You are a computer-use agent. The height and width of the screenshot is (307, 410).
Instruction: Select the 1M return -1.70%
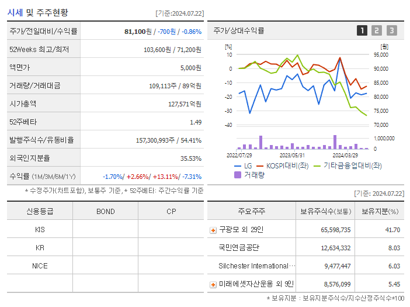click(x=113, y=177)
